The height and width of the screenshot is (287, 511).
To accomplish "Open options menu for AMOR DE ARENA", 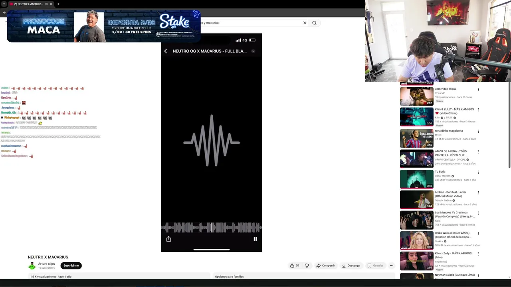I will point(479,152).
